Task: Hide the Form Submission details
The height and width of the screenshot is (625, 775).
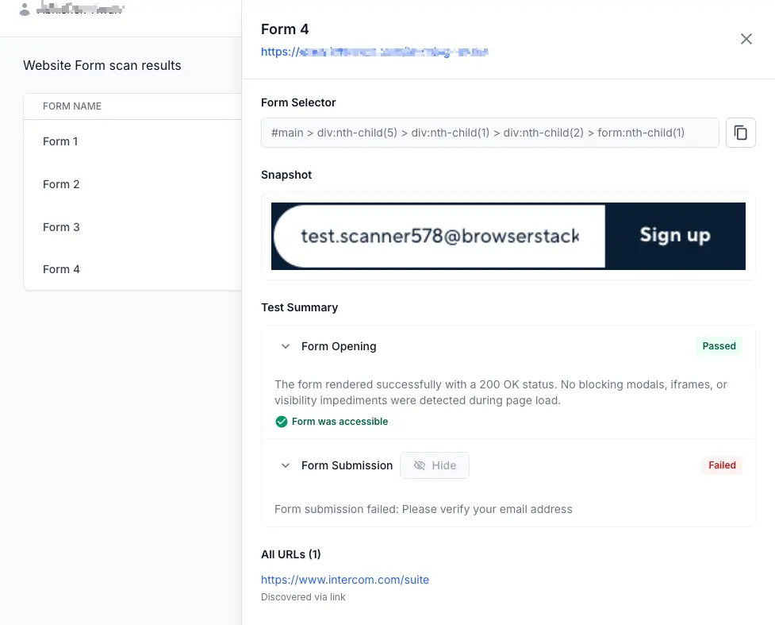Action: [435, 465]
